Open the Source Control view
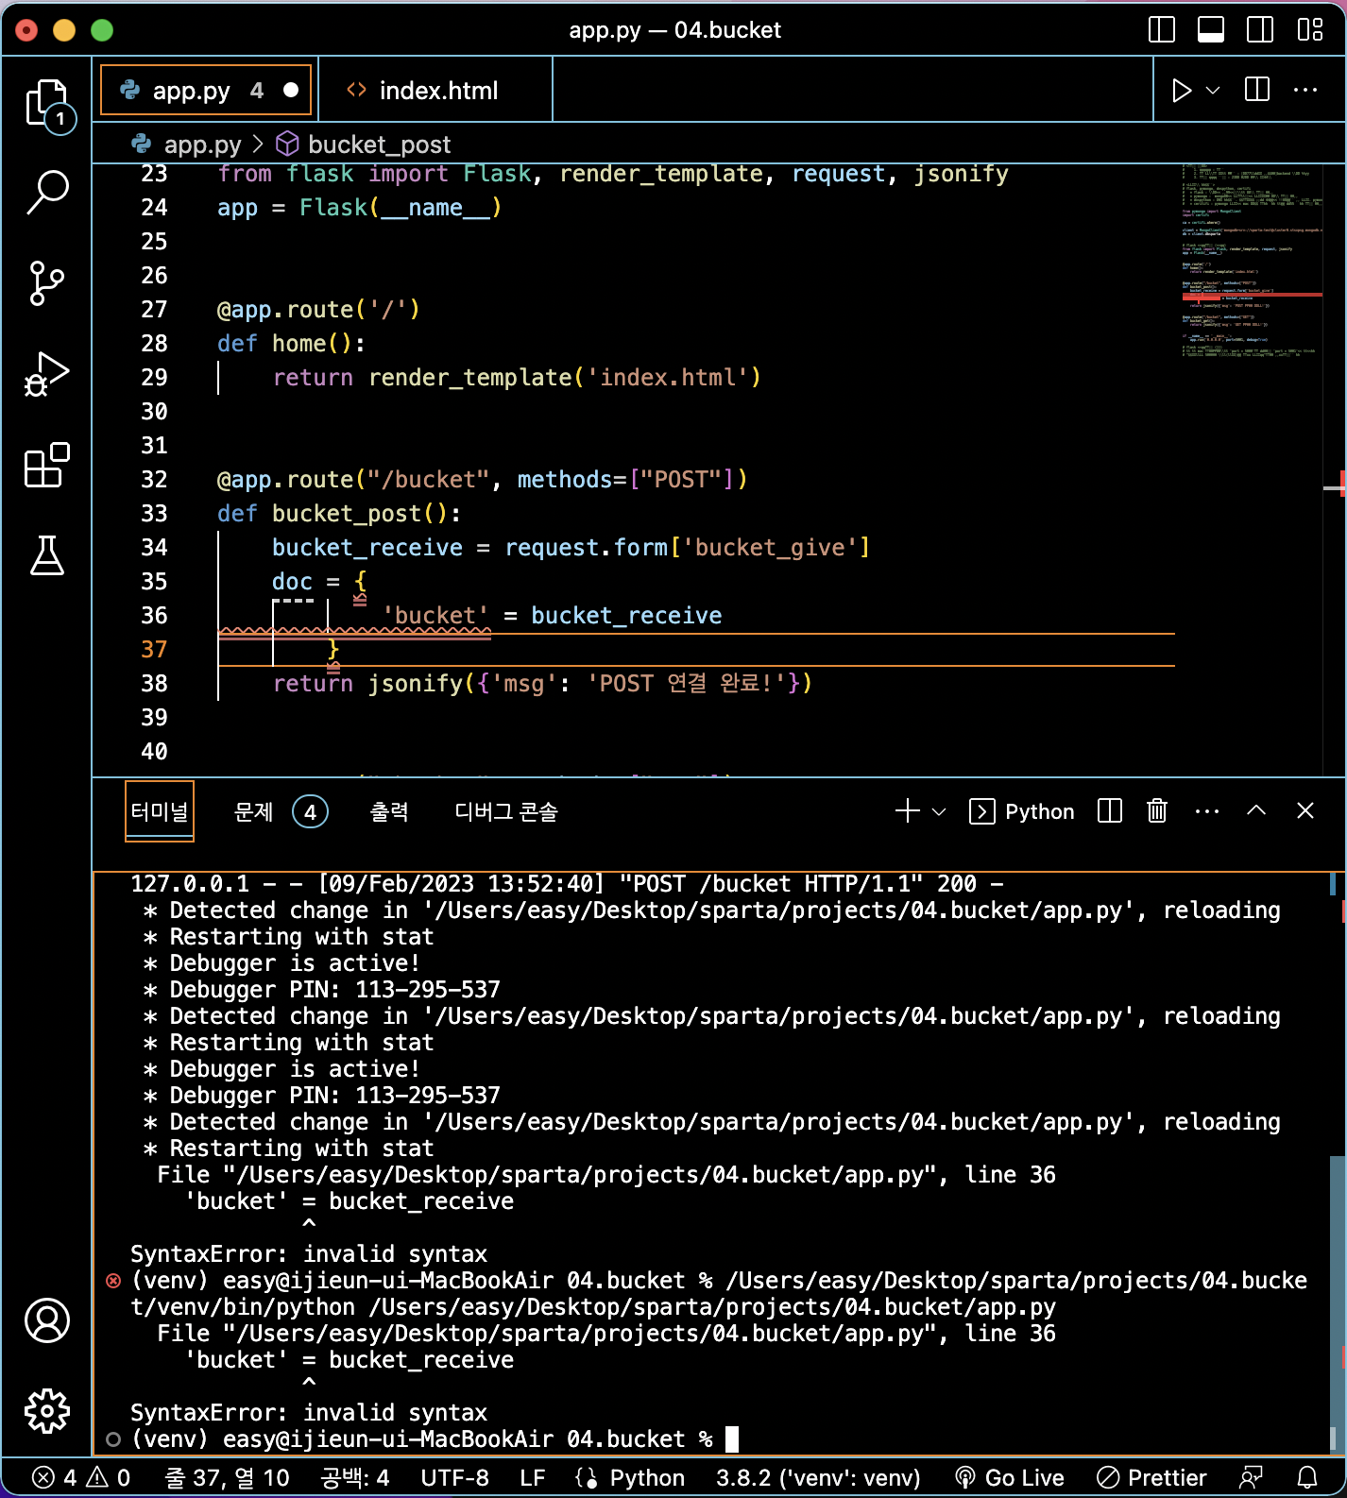1347x1498 pixels. coord(47,282)
